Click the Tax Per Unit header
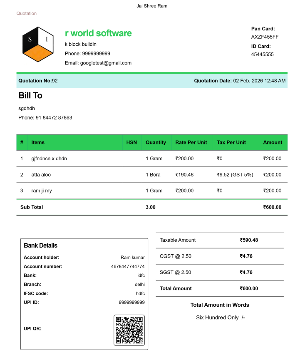Image resolution: width=305 pixels, height=355 pixels. [x=231, y=142]
